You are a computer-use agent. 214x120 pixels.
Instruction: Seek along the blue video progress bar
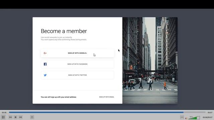(107, 112)
